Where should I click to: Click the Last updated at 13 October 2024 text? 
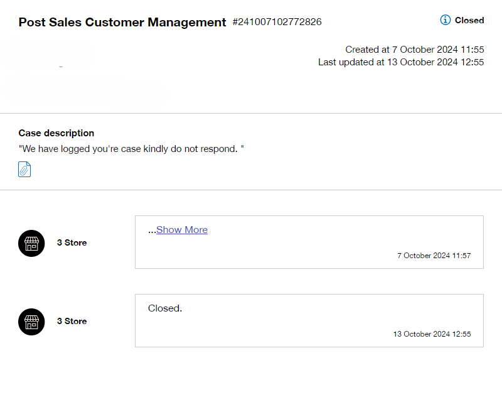click(x=401, y=62)
